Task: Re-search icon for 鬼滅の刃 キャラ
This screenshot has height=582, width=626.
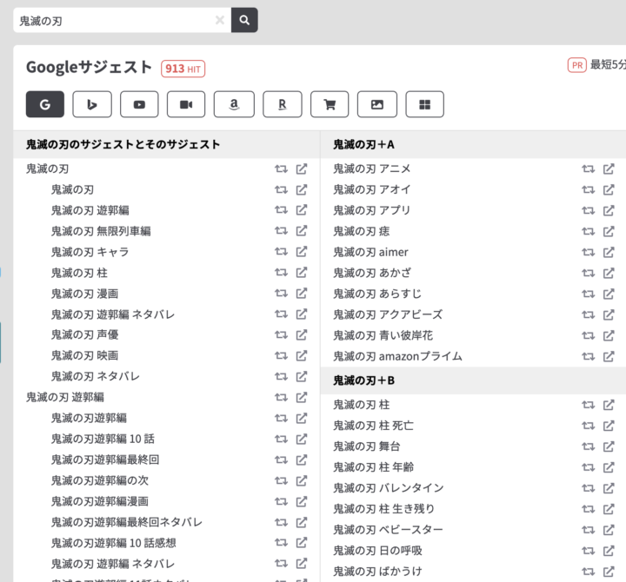Action: 281,252
